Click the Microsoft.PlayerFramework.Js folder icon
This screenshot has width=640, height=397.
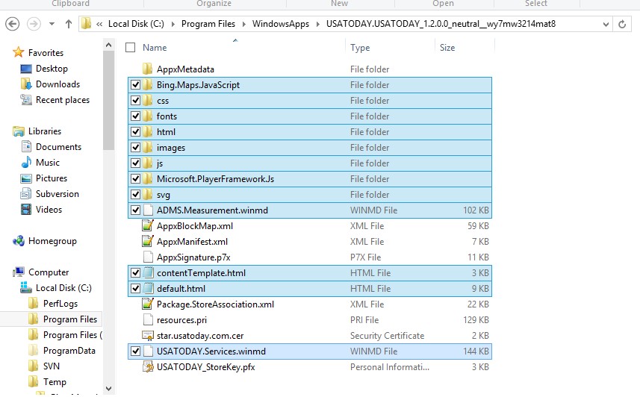[147, 178]
